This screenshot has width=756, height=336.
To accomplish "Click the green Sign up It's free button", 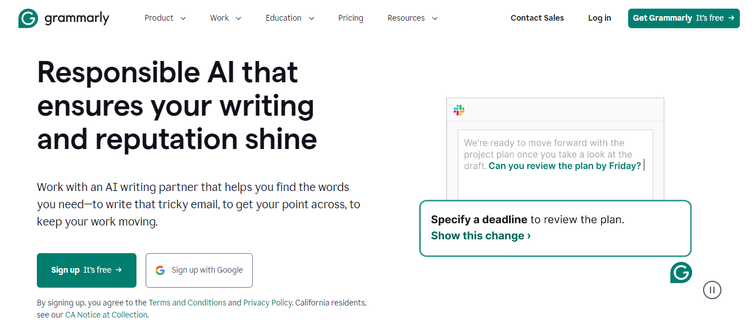I will click(x=86, y=270).
